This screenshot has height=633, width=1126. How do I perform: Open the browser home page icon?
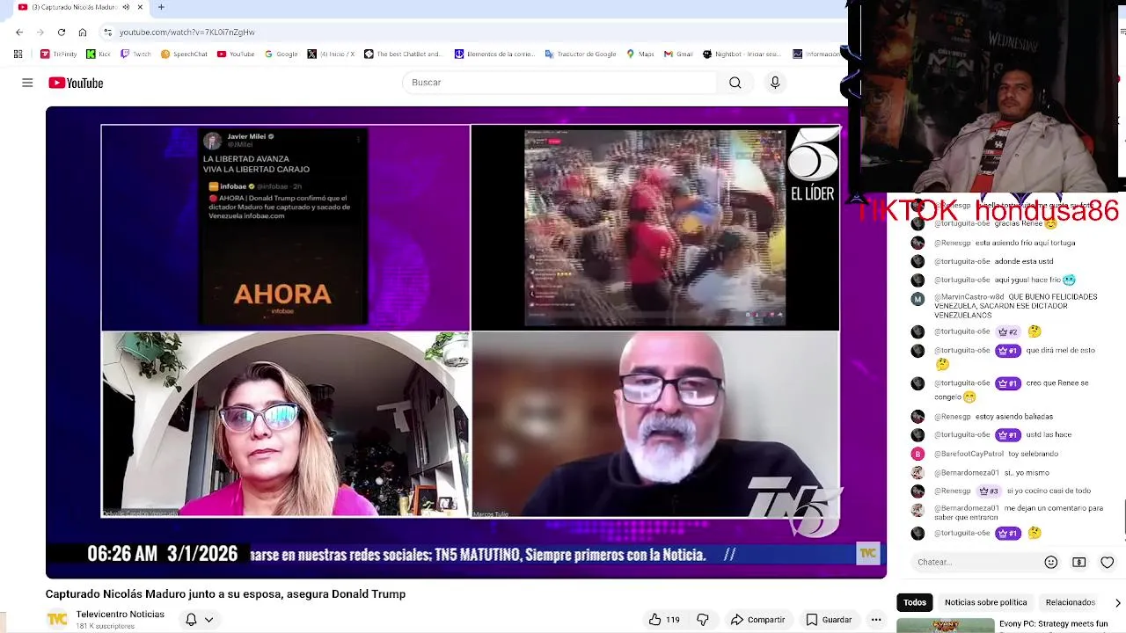(83, 33)
